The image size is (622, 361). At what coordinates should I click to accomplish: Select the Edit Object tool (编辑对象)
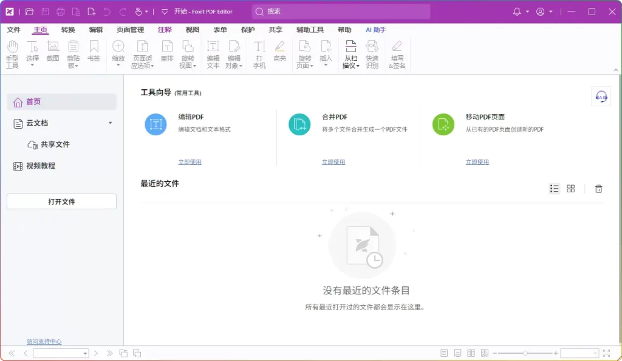[234, 54]
